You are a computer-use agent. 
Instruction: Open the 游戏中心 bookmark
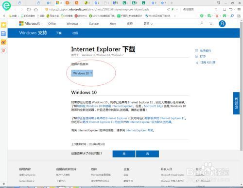coord(81,16)
